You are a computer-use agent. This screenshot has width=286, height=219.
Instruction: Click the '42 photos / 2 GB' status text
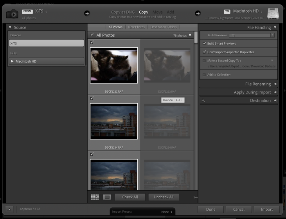tap(30, 209)
